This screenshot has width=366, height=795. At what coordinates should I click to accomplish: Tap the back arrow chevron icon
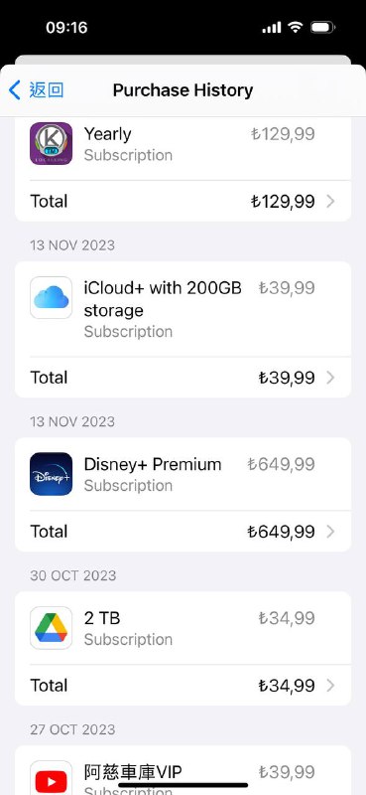[15, 90]
